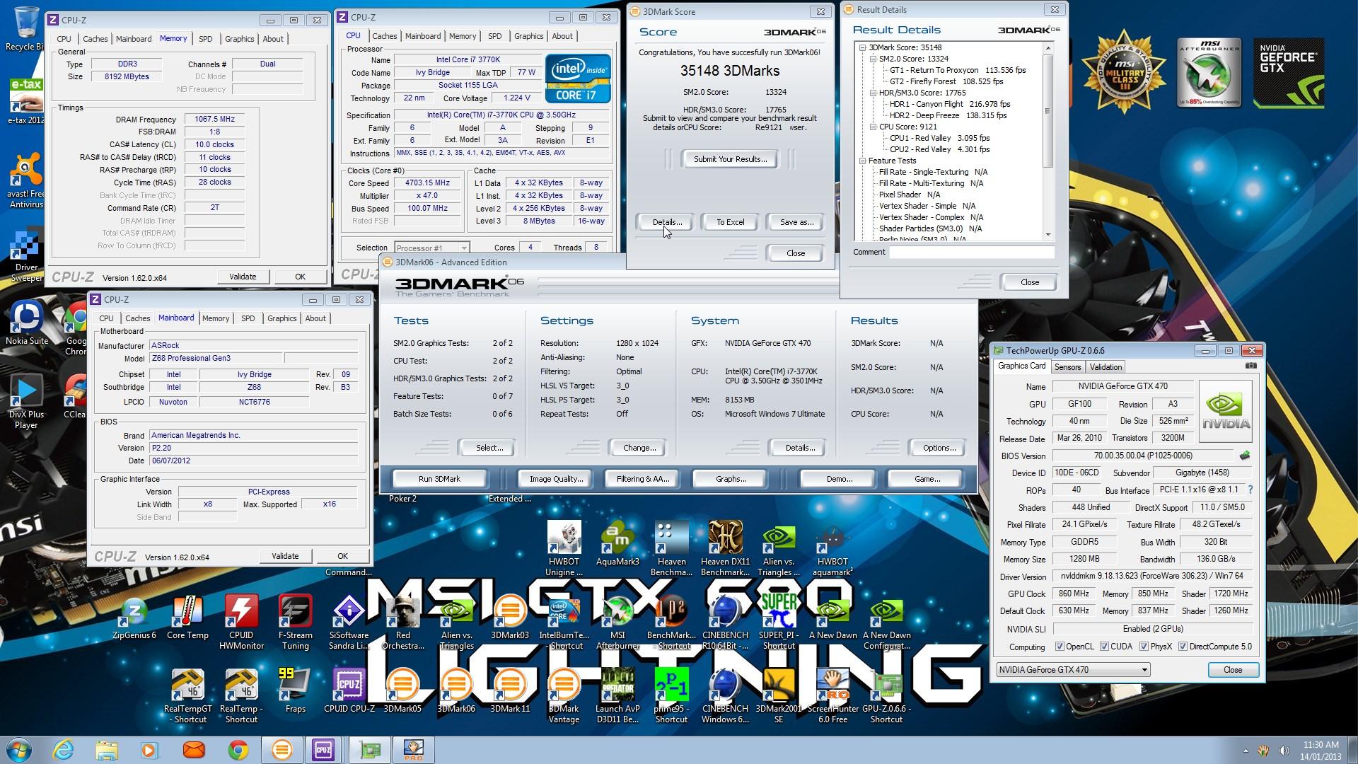Open the HWBOT Unigine desktop shortcut

pos(564,549)
